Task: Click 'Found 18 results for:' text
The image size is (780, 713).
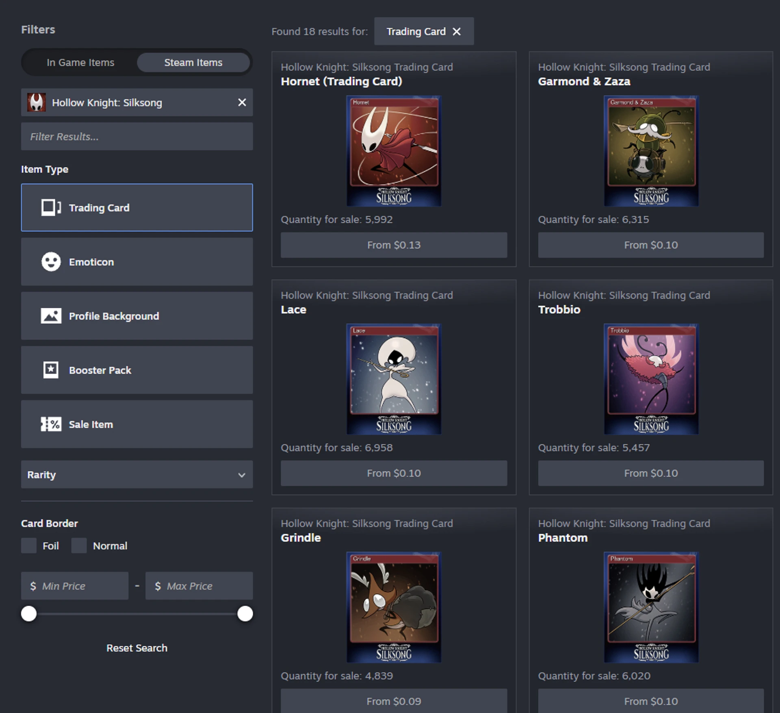Action: [x=319, y=31]
